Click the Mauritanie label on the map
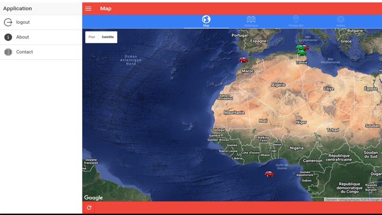The height and width of the screenshot is (215, 382). coord(234,112)
